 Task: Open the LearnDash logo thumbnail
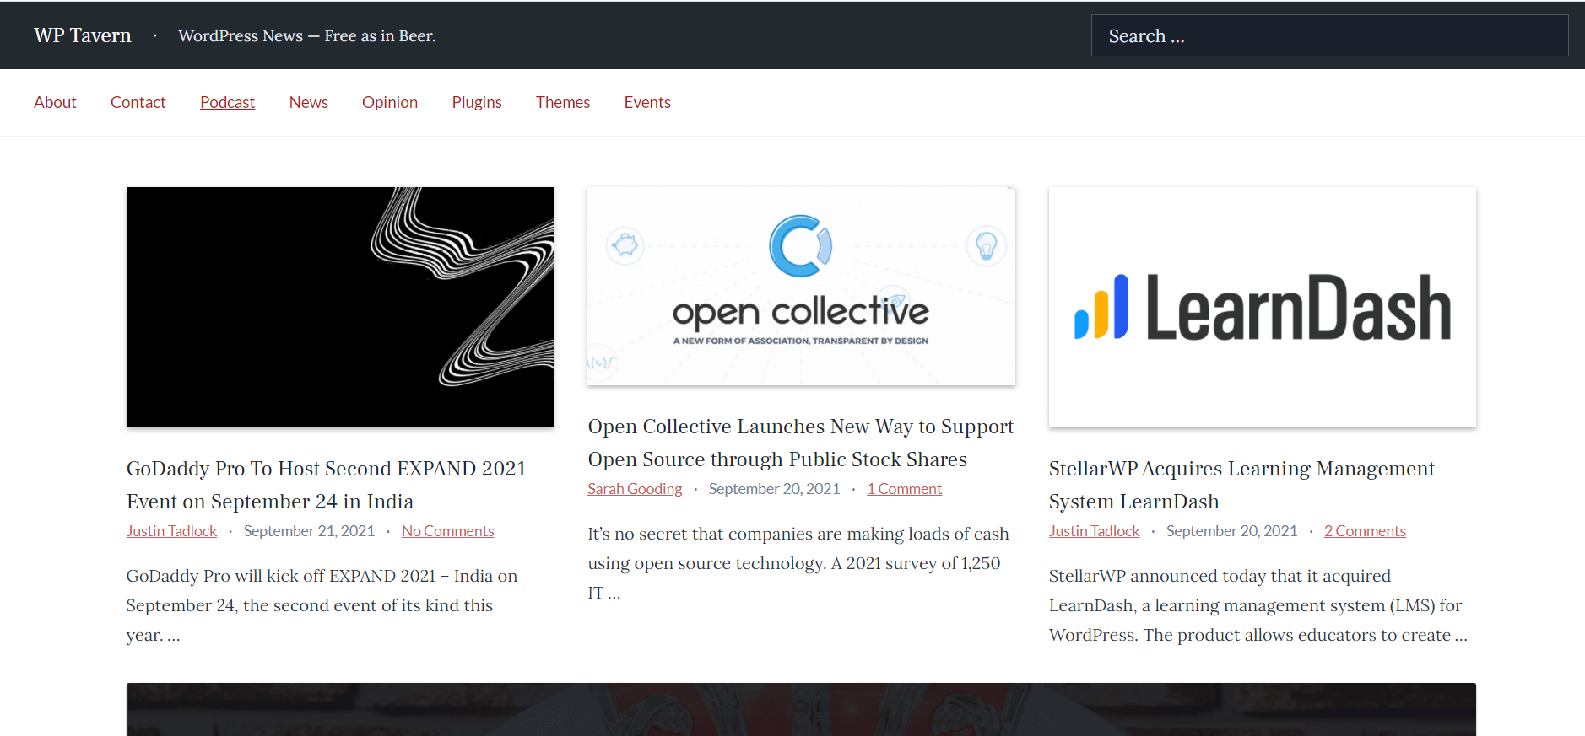tap(1262, 307)
